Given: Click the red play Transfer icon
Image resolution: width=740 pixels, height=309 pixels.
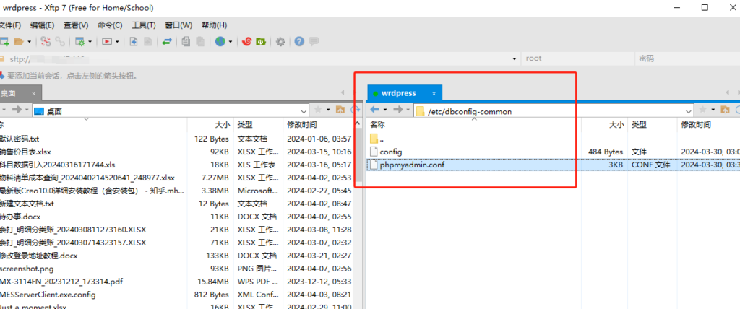Looking at the screenshot, I should point(107,42).
